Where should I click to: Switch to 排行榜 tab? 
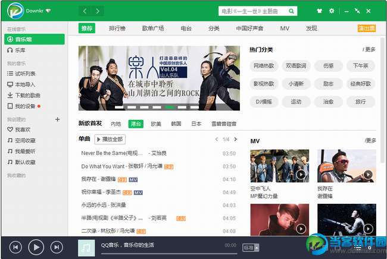117,29
